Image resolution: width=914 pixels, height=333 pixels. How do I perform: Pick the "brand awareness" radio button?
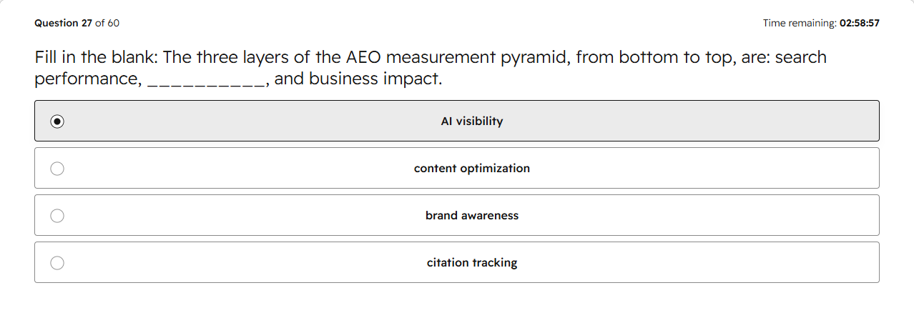coord(57,216)
